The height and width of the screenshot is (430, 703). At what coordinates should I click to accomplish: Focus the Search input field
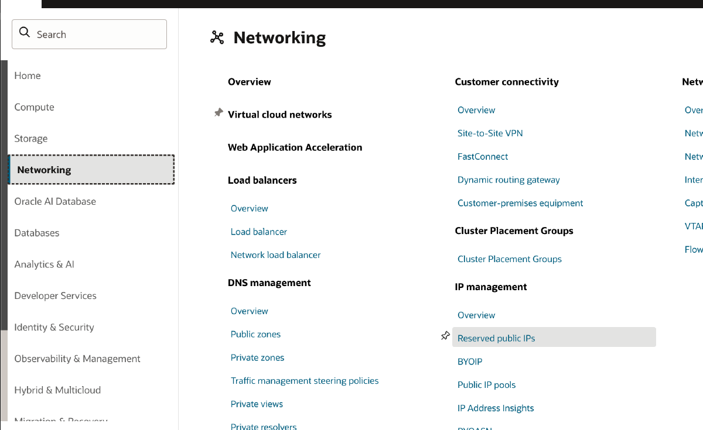tap(89, 35)
